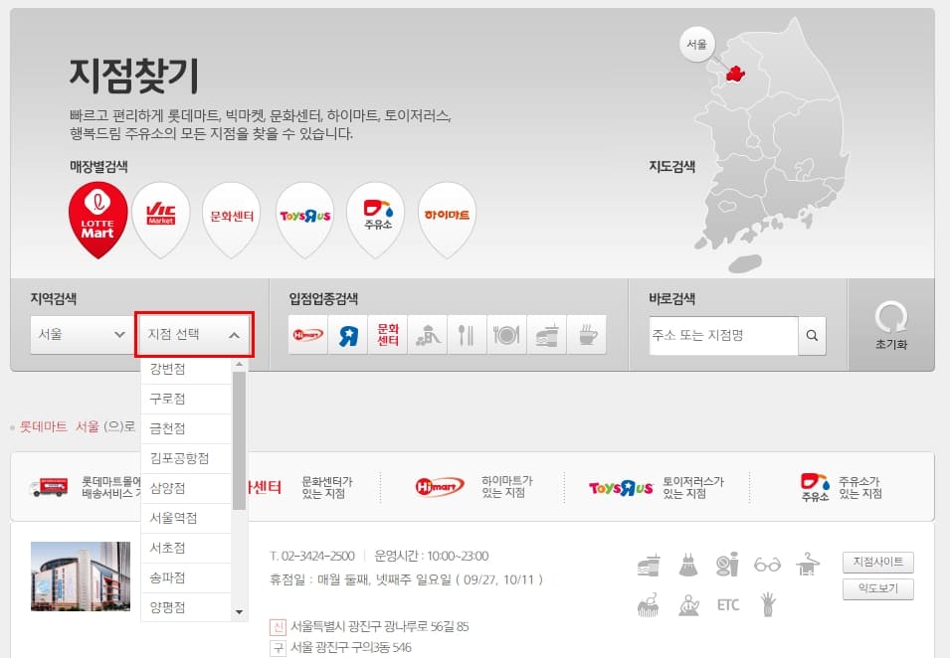Click the store's fast food facility icon

649,566
